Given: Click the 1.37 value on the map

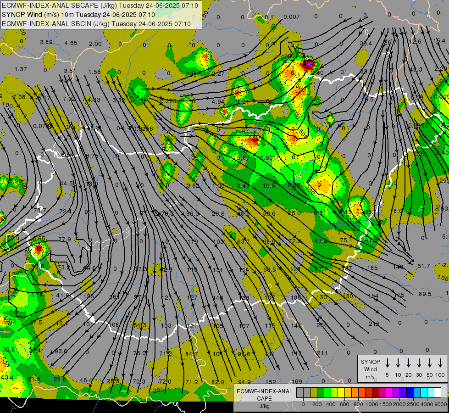Looking at the screenshot, I should (x=21, y=69).
